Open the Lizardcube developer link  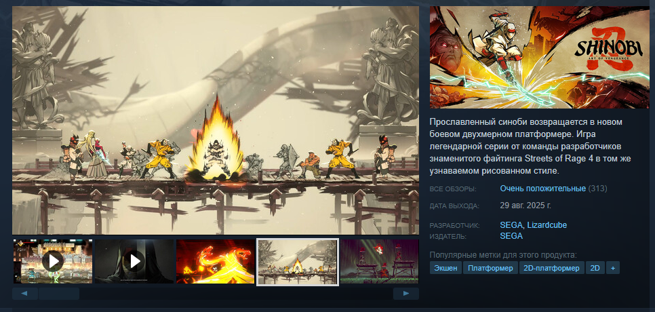[547, 225]
